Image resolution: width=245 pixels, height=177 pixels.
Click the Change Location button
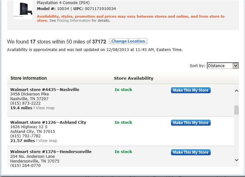[128, 41]
